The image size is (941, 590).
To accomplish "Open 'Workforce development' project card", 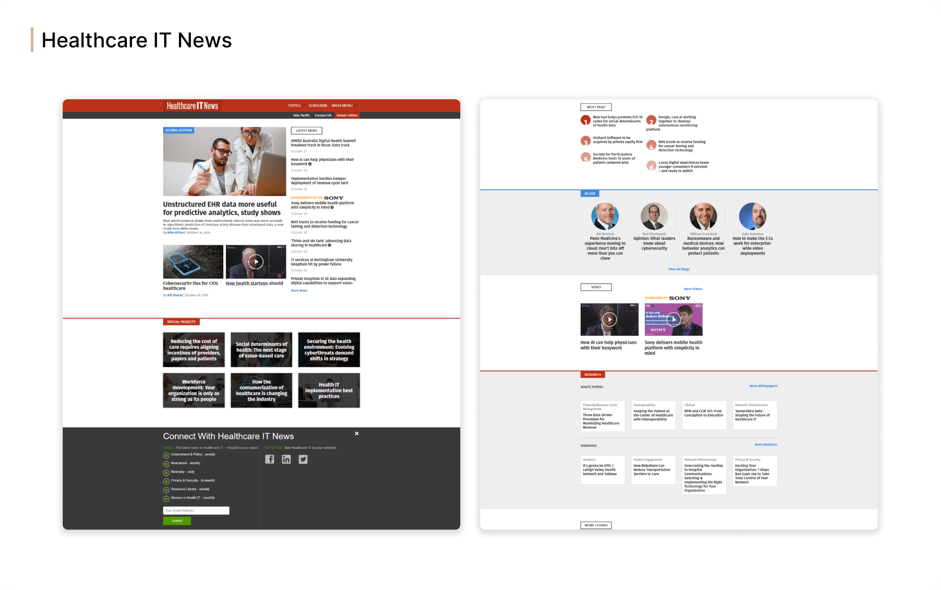I will click(x=194, y=390).
